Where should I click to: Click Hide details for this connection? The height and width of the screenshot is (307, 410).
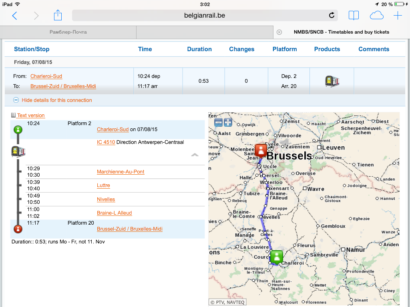(x=57, y=100)
